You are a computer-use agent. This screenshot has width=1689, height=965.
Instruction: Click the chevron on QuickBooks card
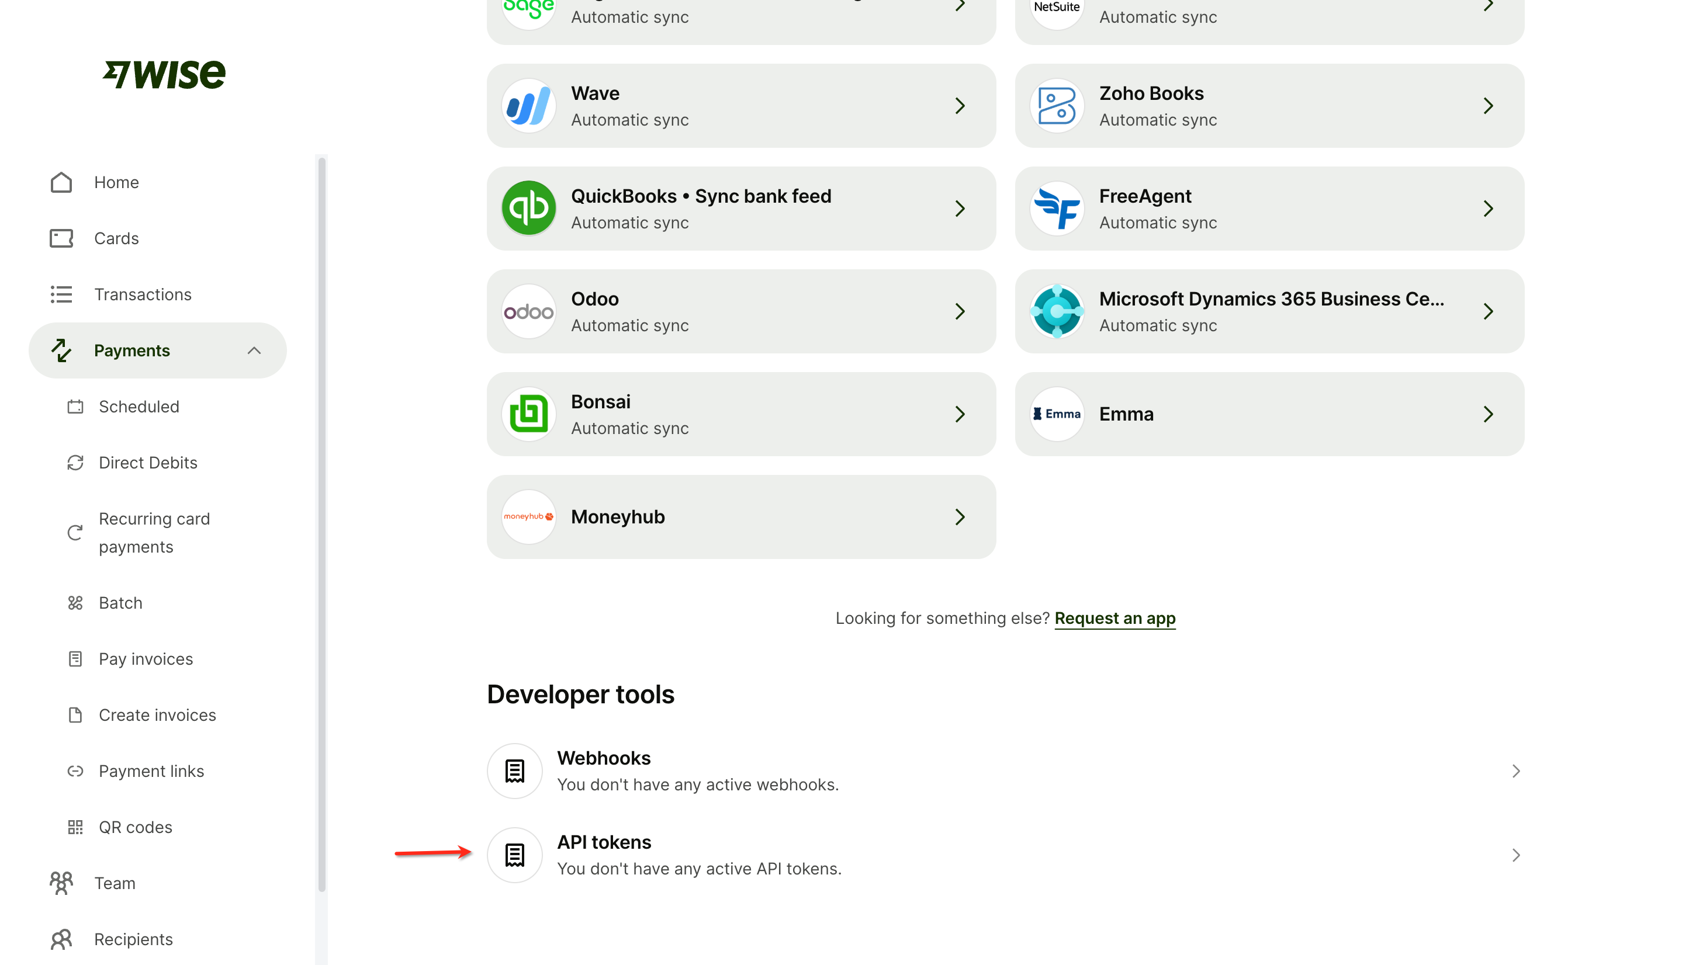click(x=960, y=208)
